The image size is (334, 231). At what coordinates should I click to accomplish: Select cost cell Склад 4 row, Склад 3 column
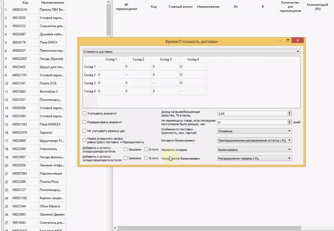tap(165, 91)
